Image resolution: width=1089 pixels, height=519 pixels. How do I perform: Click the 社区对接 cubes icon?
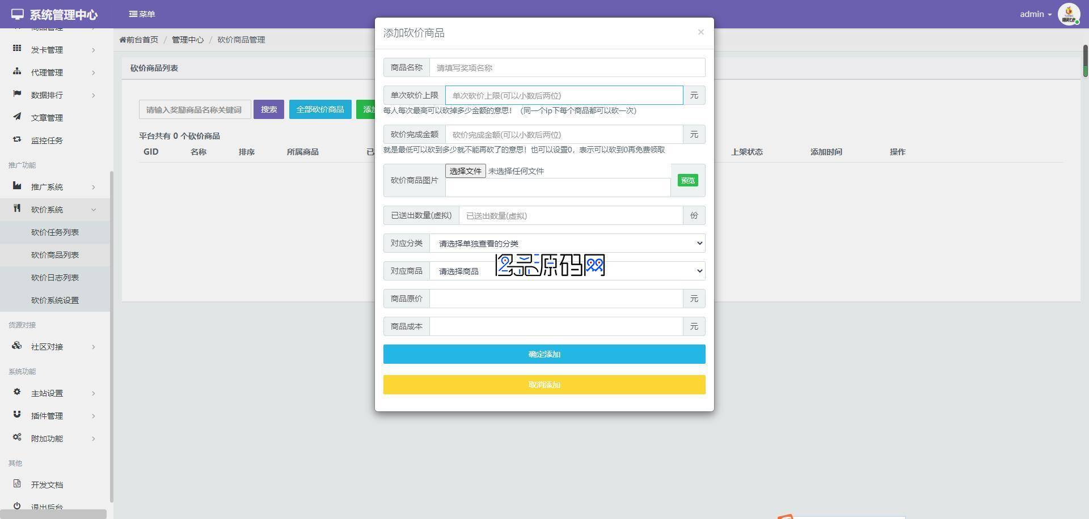click(17, 346)
